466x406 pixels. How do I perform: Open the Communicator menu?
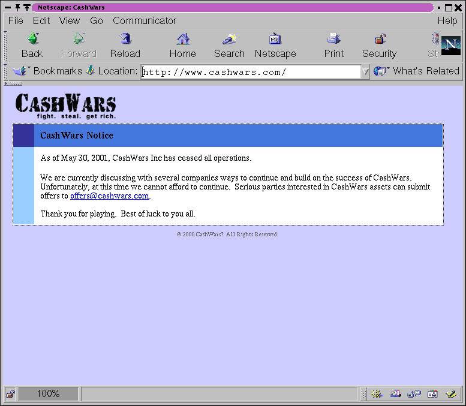coord(145,20)
